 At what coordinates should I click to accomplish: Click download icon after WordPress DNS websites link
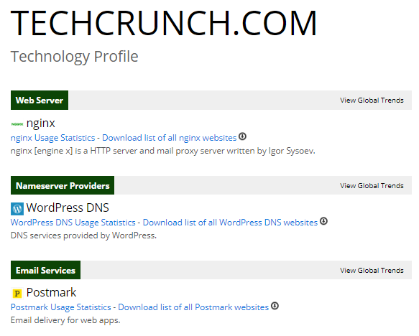point(323,221)
